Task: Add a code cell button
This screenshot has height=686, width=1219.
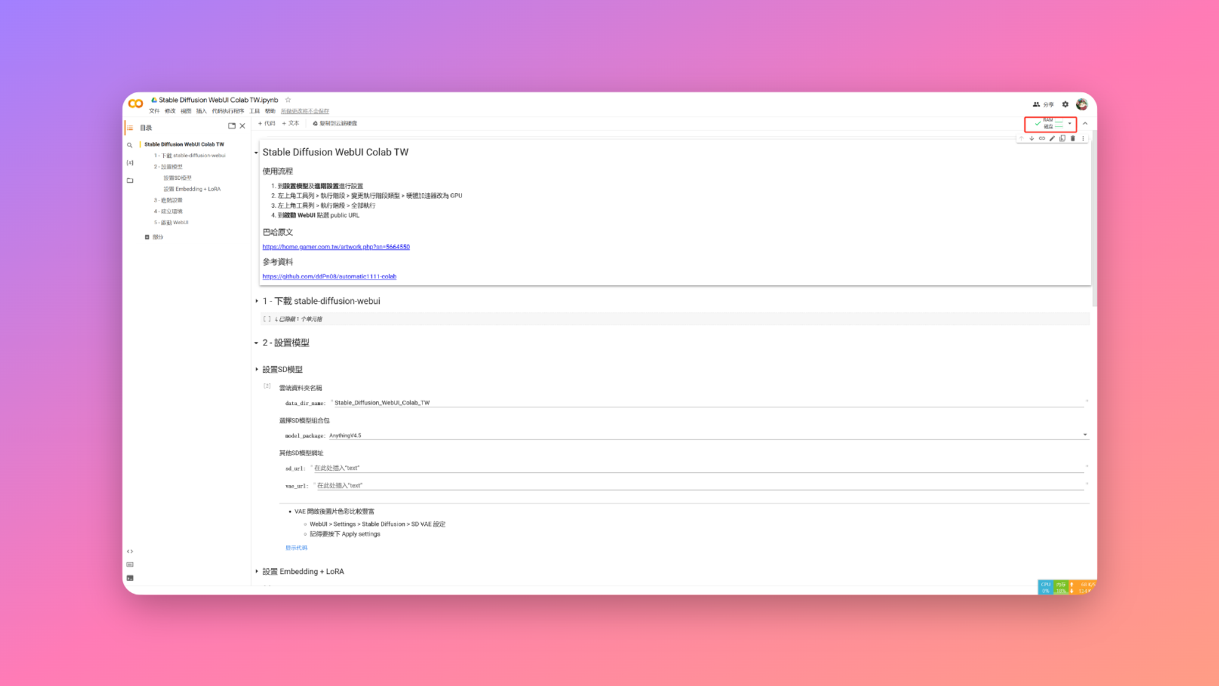Action: [266, 123]
